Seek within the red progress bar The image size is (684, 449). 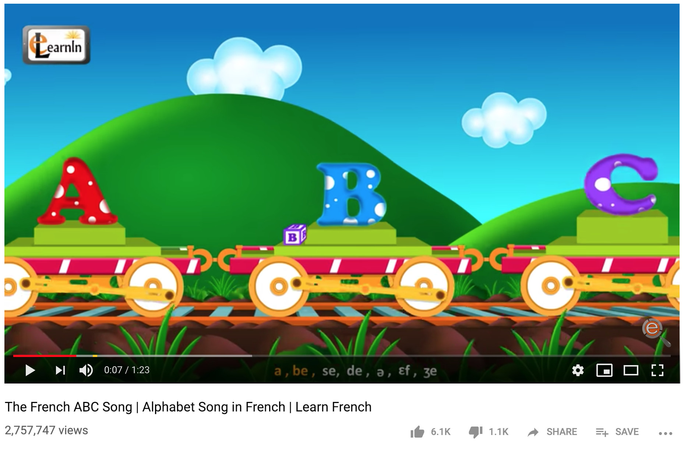coord(45,356)
